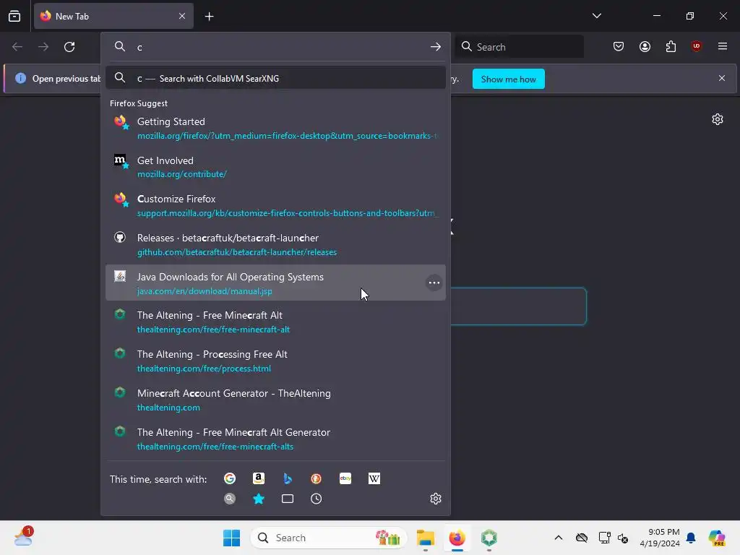This screenshot has height=555, width=740.
Task: Reload the current page
Action: coord(69,47)
